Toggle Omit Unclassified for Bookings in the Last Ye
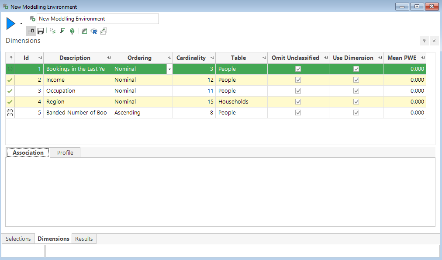This screenshot has width=442, height=260. point(298,69)
